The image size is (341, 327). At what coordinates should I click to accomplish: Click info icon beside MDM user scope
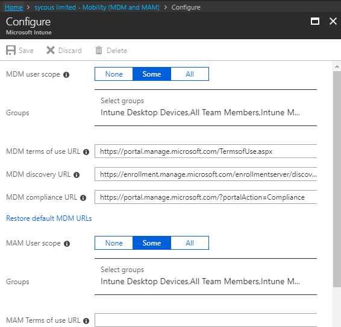pos(66,75)
